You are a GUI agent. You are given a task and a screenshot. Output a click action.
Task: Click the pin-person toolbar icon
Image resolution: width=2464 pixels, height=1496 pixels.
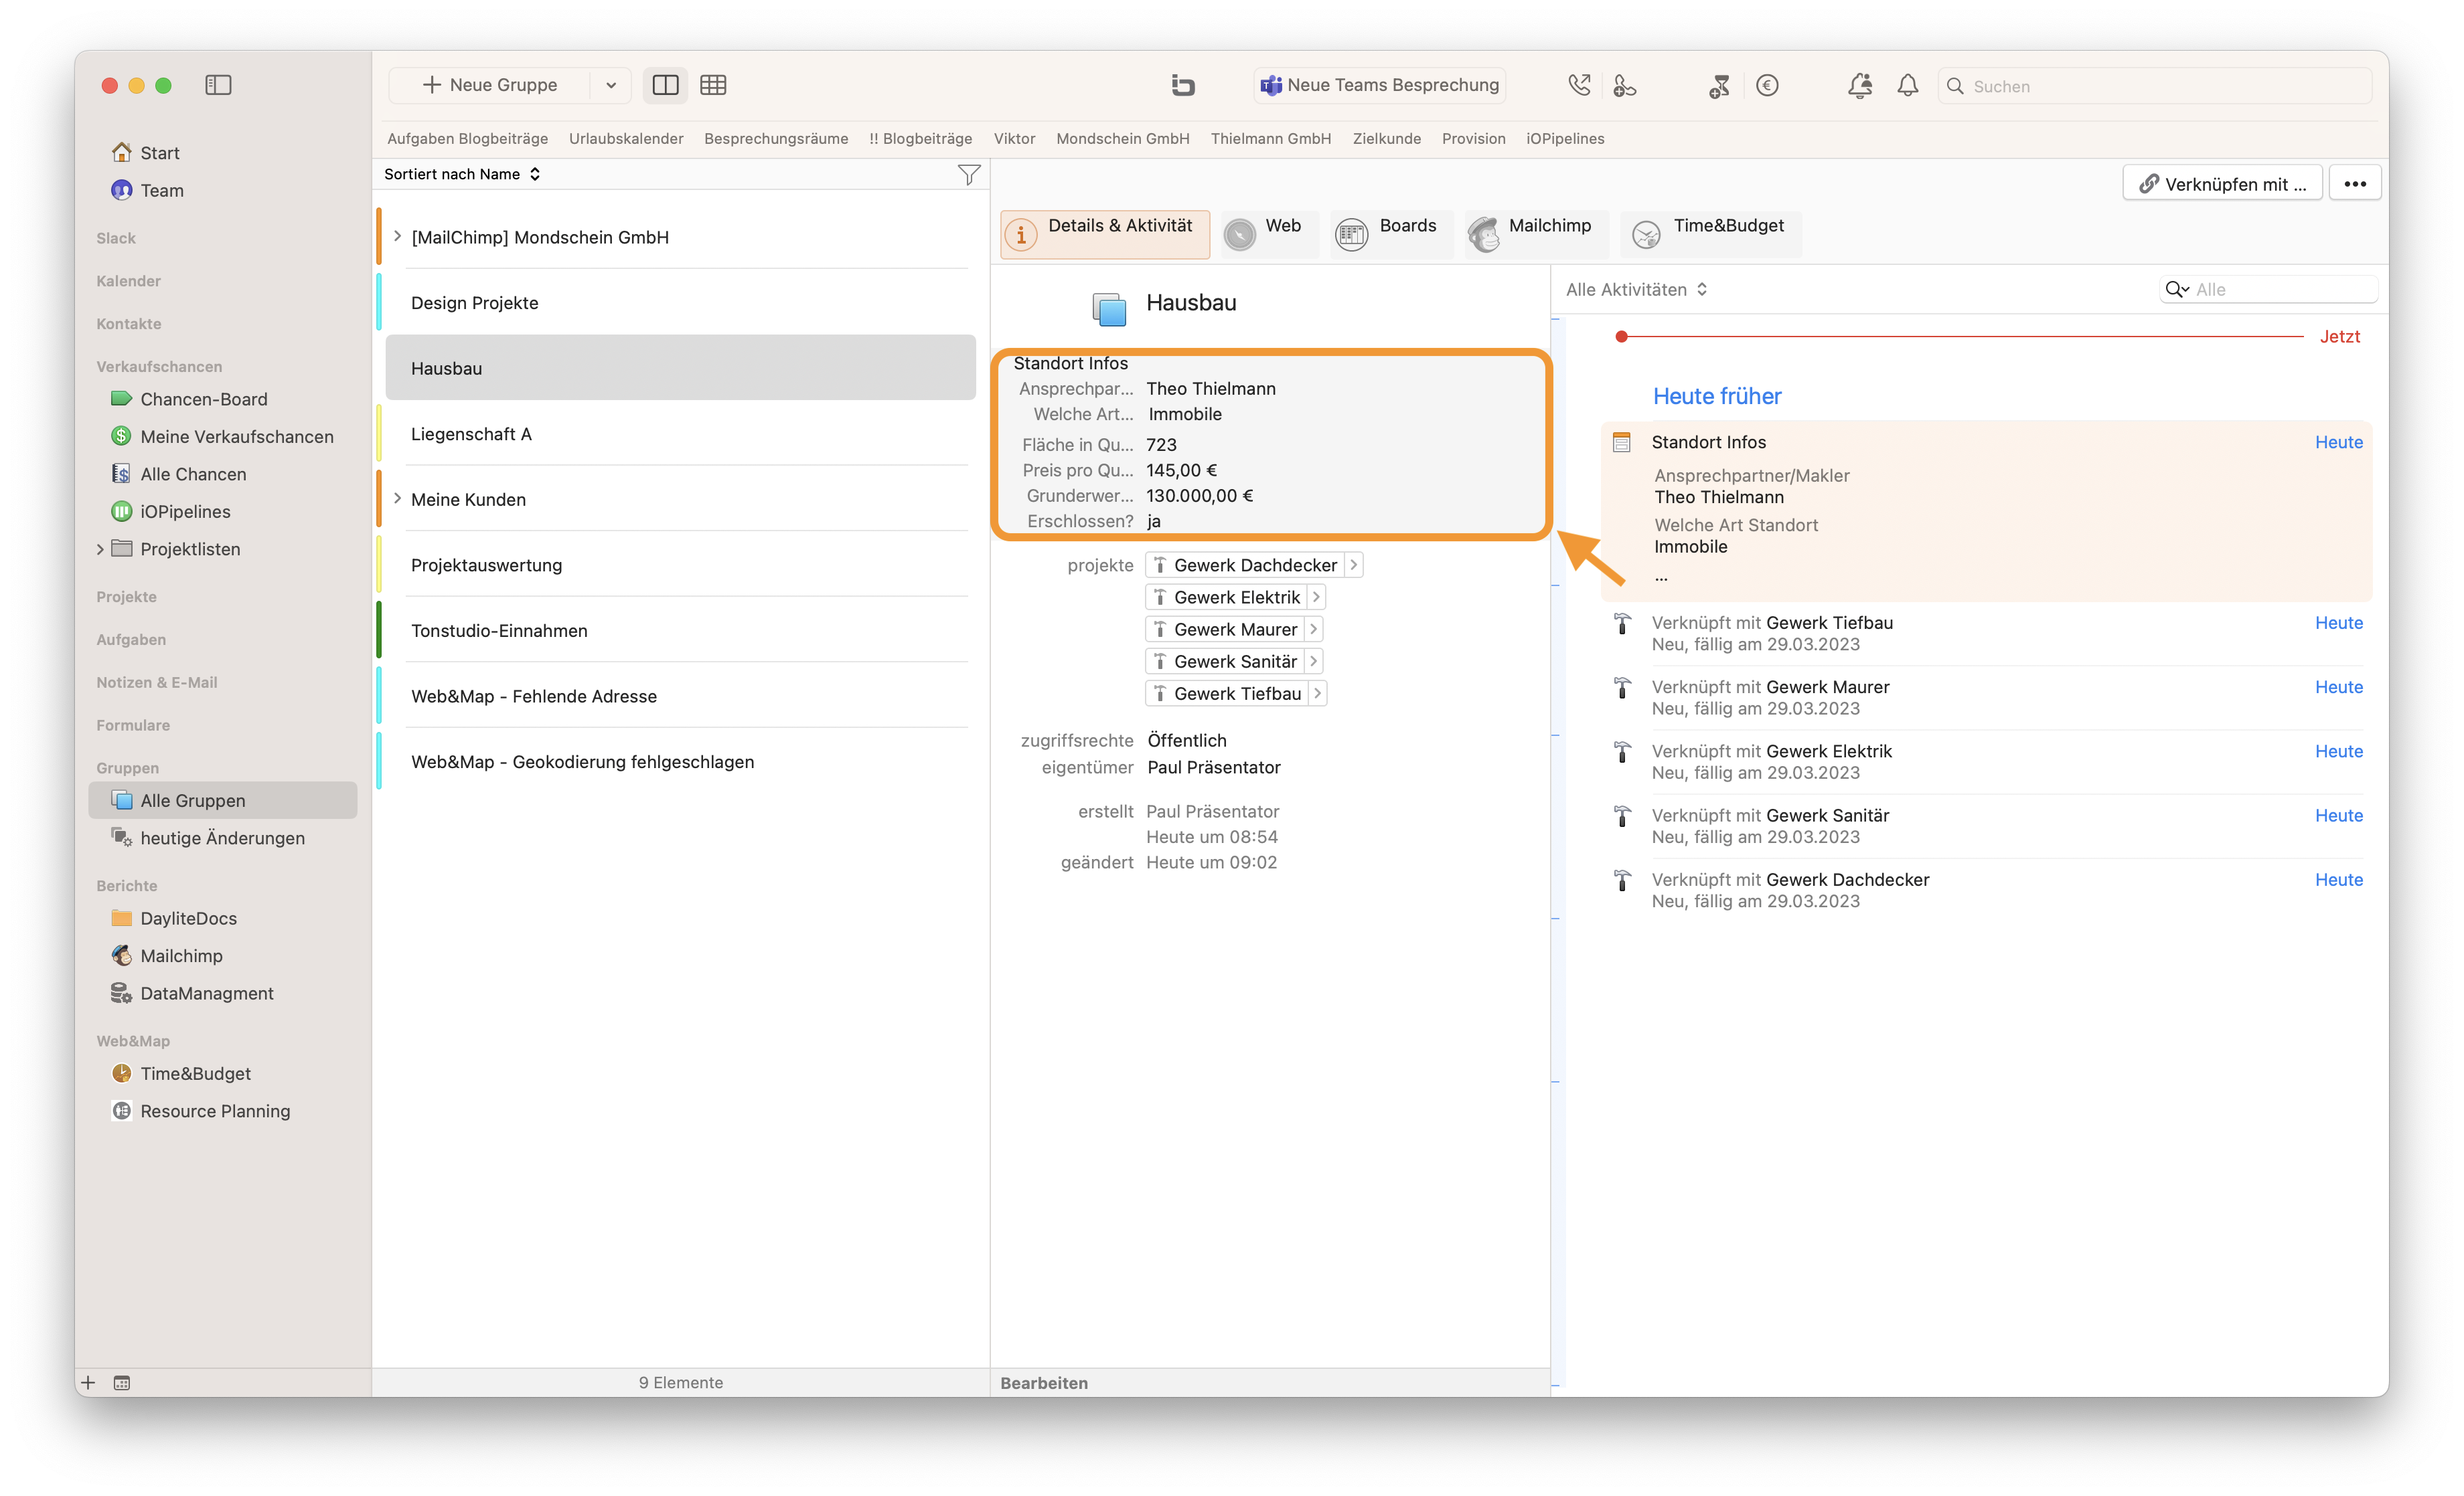coord(1719,86)
